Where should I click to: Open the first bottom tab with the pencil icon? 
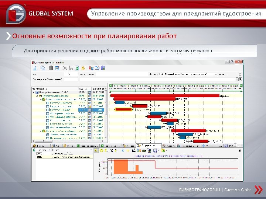(x=41, y=146)
